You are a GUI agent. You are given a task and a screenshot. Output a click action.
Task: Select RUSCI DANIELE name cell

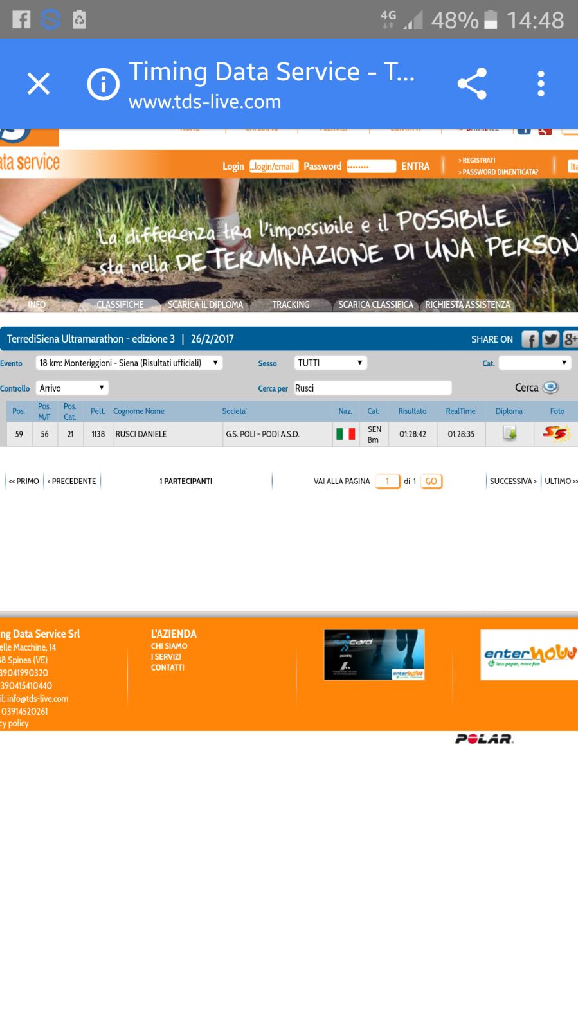click(x=141, y=434)
